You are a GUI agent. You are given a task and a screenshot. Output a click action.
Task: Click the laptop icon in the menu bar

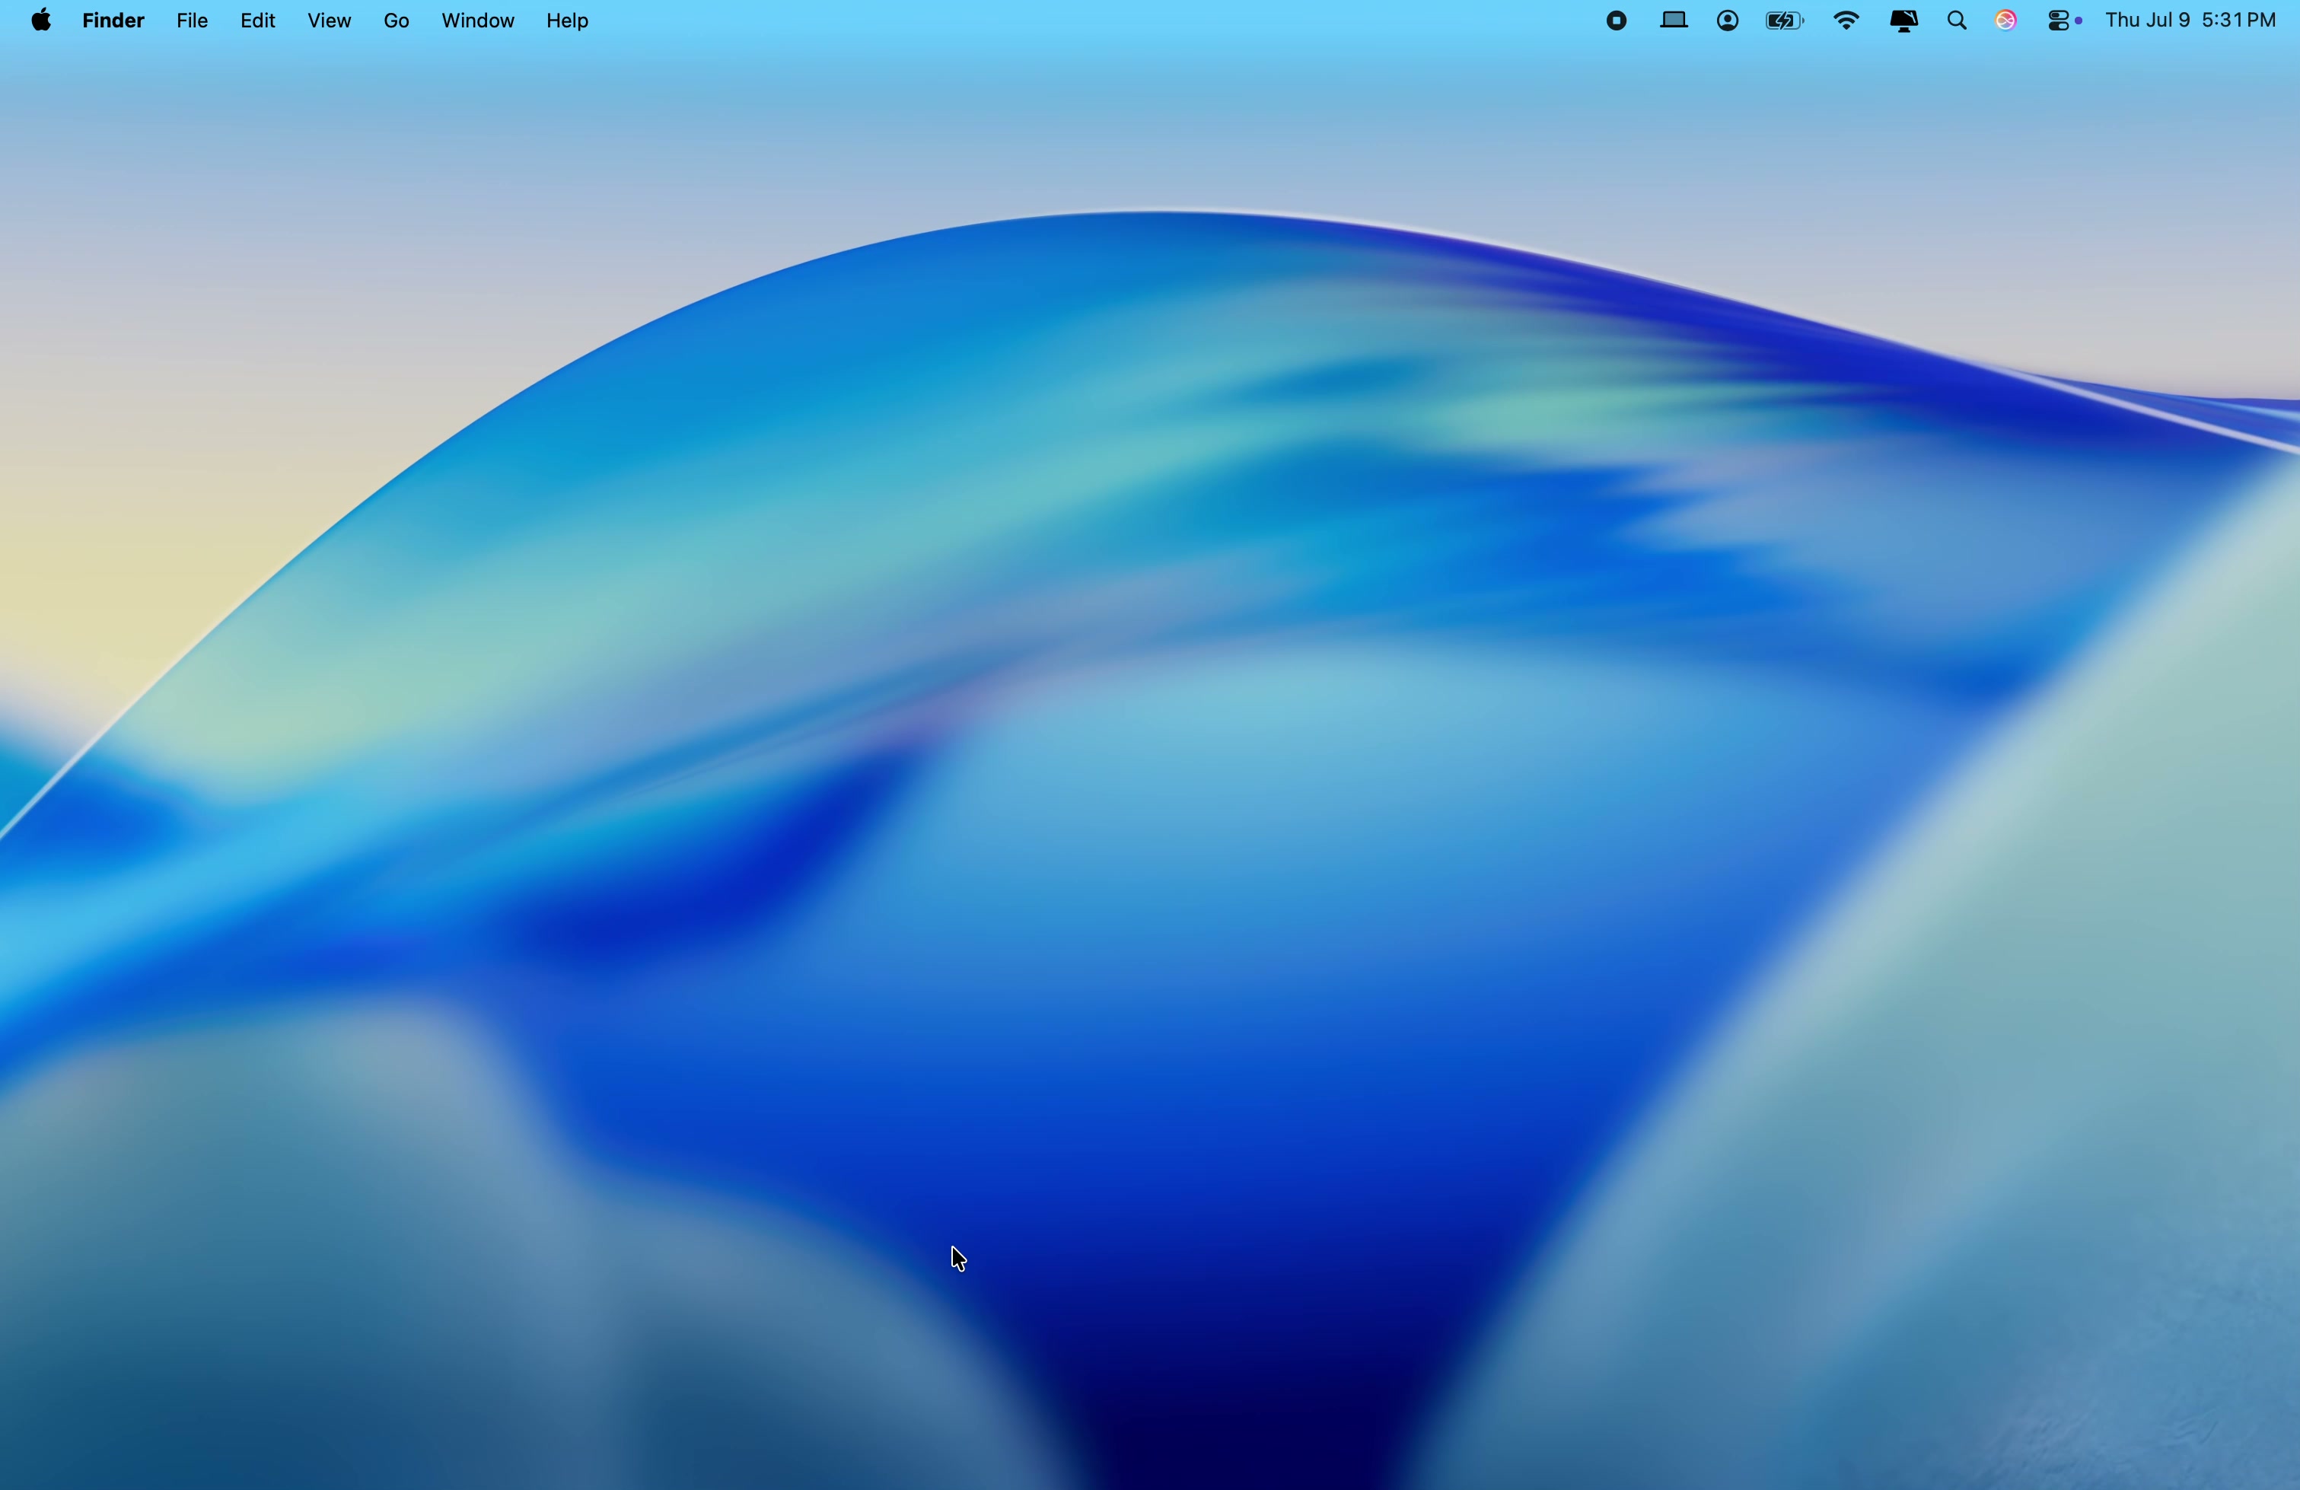point(1674,21)
